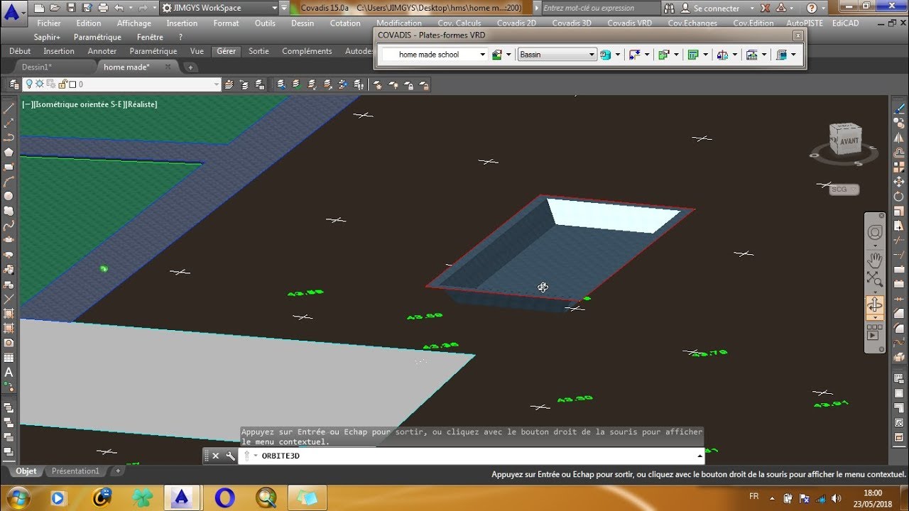Click the cyan basin cylinder icon in Covadis toolbar

pos(606,55)
